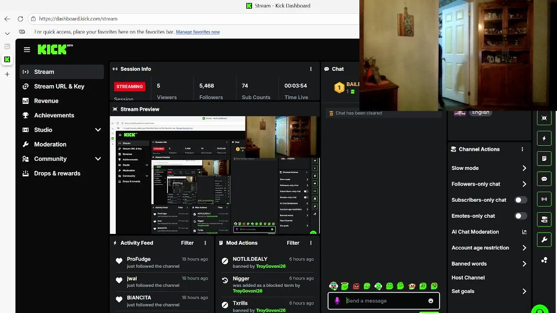Toggle Emotes-only chat switch
This screenshot has height=313, width=557.
(520, 216)
